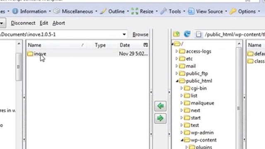Image resolution: width=265 pixels, height=149 pixels.
Task: Click the remote path field /public_html/wp-content
Action: click(x=235, y=34)
